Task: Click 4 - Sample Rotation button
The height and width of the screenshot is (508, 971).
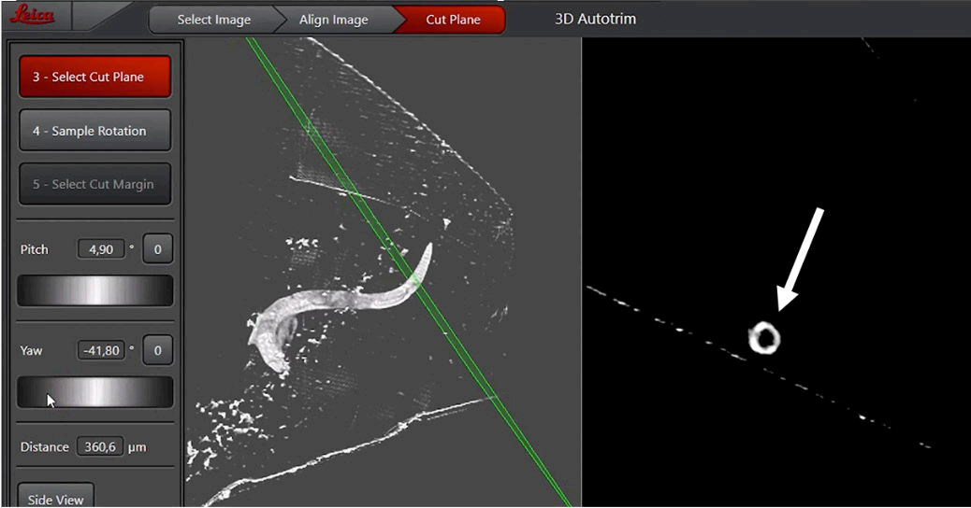Action: pyautogui.click(x=94, y=131)
